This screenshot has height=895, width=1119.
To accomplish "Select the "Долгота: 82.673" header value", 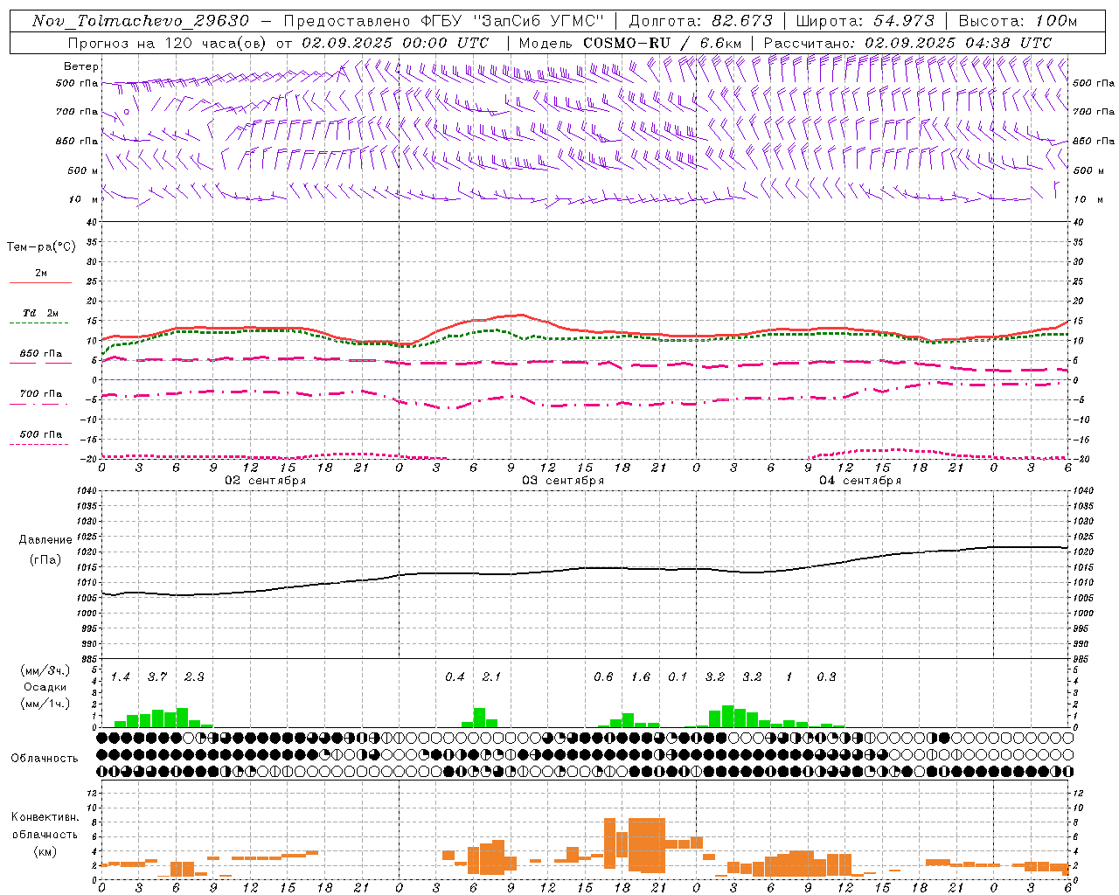I will tap(701, 21).
